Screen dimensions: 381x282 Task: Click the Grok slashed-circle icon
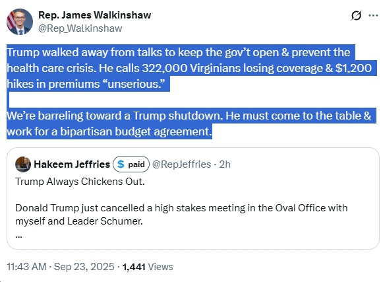click(356, 16)
